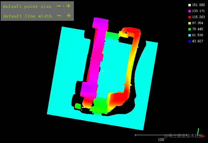Select the 43.627 scale value text
208x143 pixels.
coord(197,41)
